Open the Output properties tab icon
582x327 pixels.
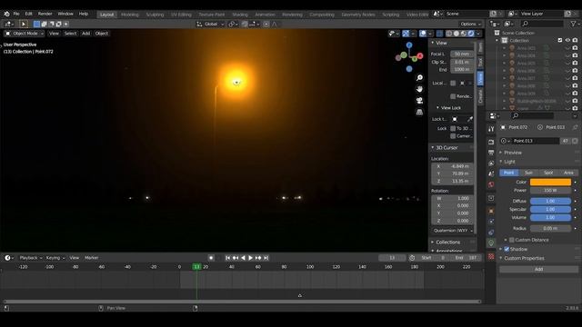491,153
